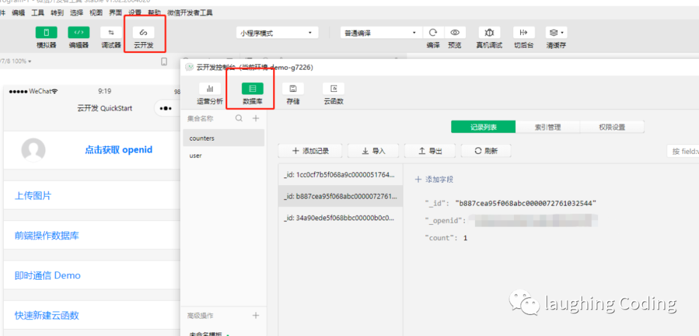Open the 工具 menu
This screenshot has height=336, width=699.
[38, 13]
